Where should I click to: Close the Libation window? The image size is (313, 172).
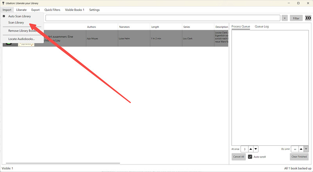tap(308, 3)
